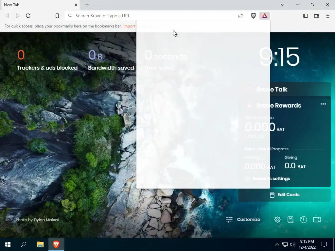Viewport: 335px width, 251px height.
Task: Open volume speaker icon in tray
Action: (292, 244)
